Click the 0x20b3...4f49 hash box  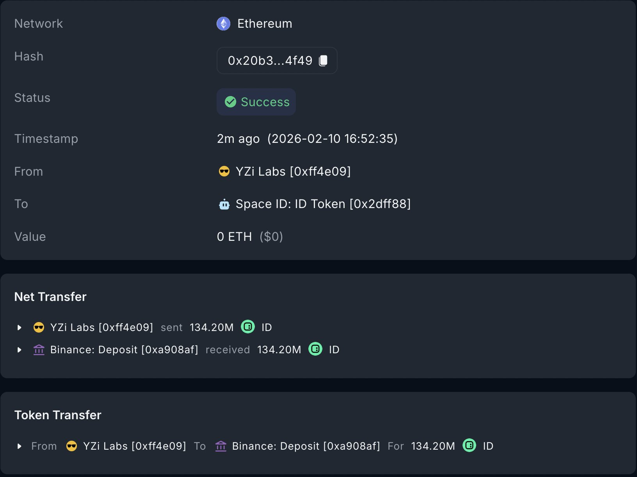[x=270, y=61]
